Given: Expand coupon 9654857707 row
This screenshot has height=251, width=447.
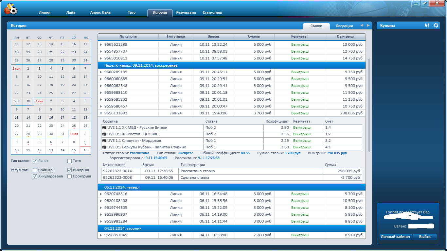Looking at the screenshot, I should (101, 51).
